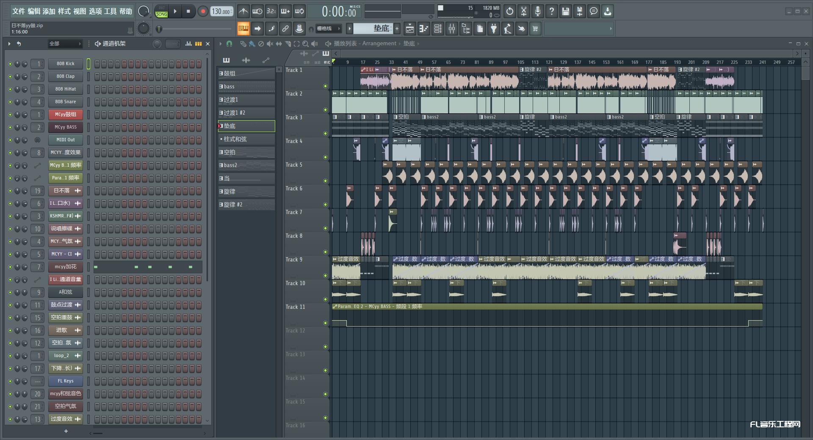This screenshot has height=440, width=813.
Task: Open the 帮助 (Help) menu
Action: (x=126, y=11)
